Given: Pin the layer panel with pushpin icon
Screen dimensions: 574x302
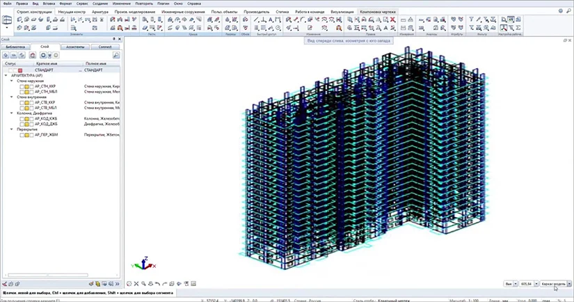Looking at the screenshot, I should (x=113, y=39).
